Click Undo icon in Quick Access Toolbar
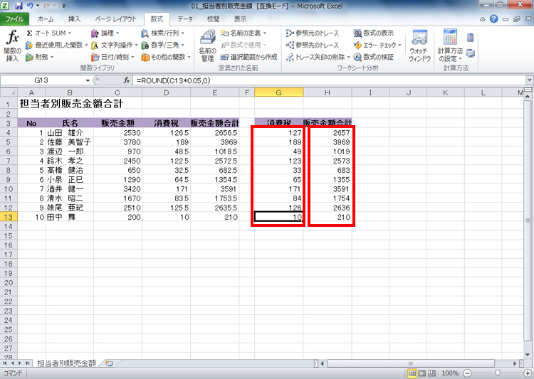534x379 pixels. click(x=30, y=6)
